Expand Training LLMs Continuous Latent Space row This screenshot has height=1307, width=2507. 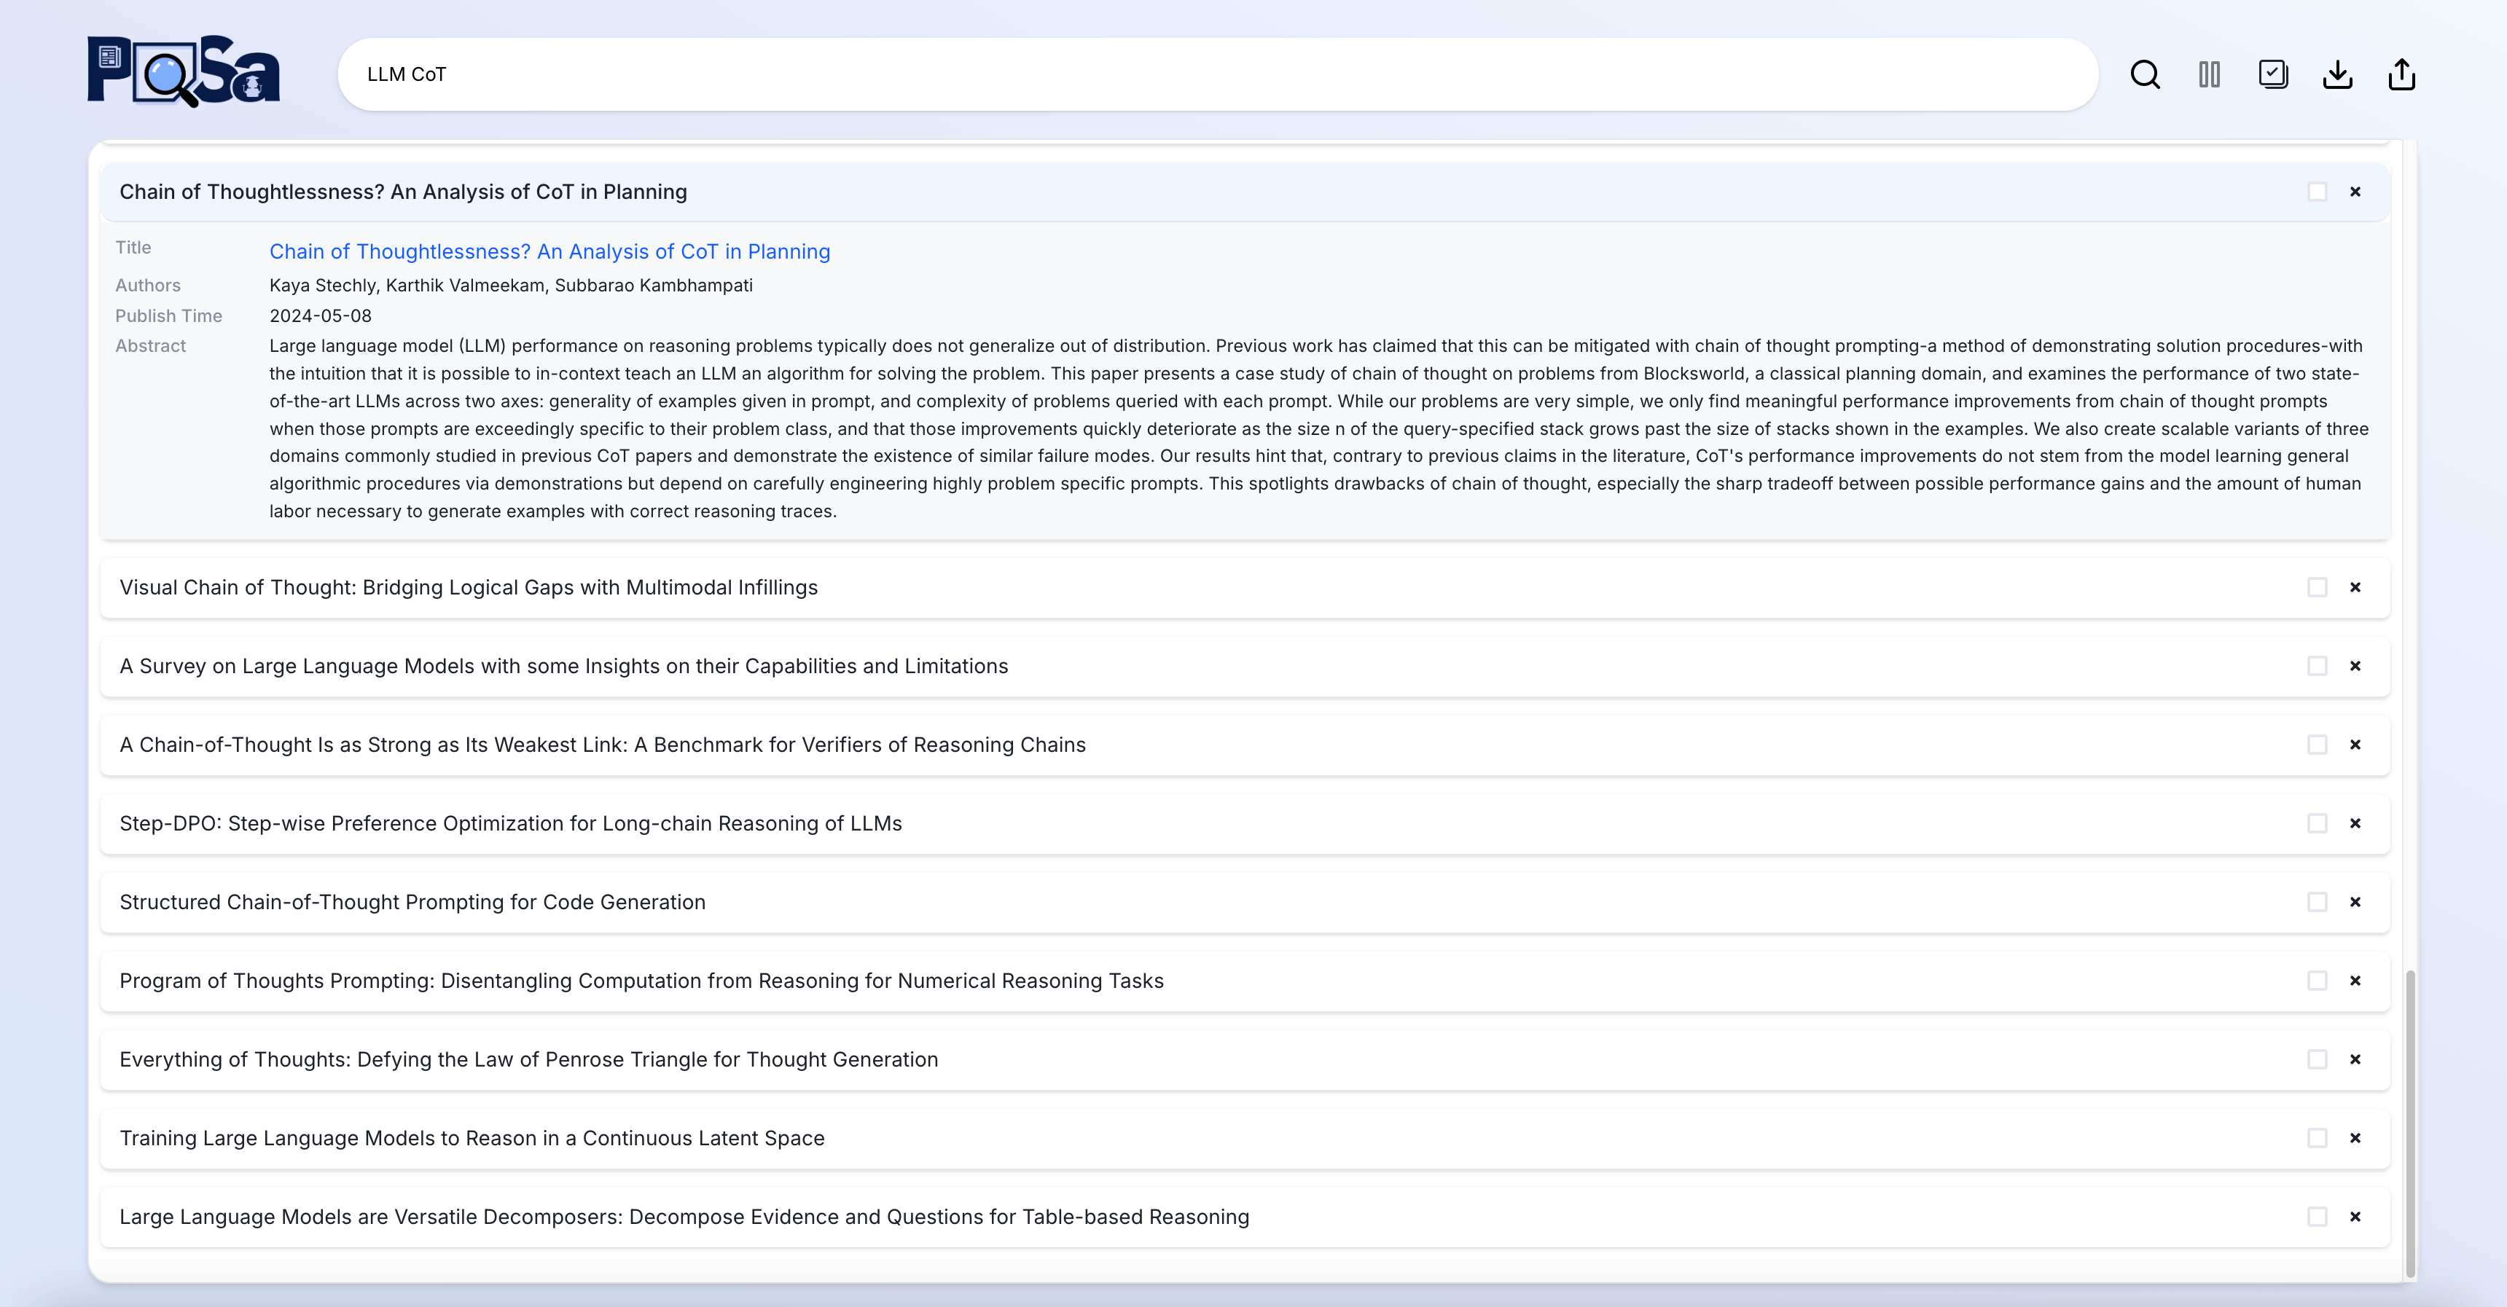[x=1245, y=1138]
